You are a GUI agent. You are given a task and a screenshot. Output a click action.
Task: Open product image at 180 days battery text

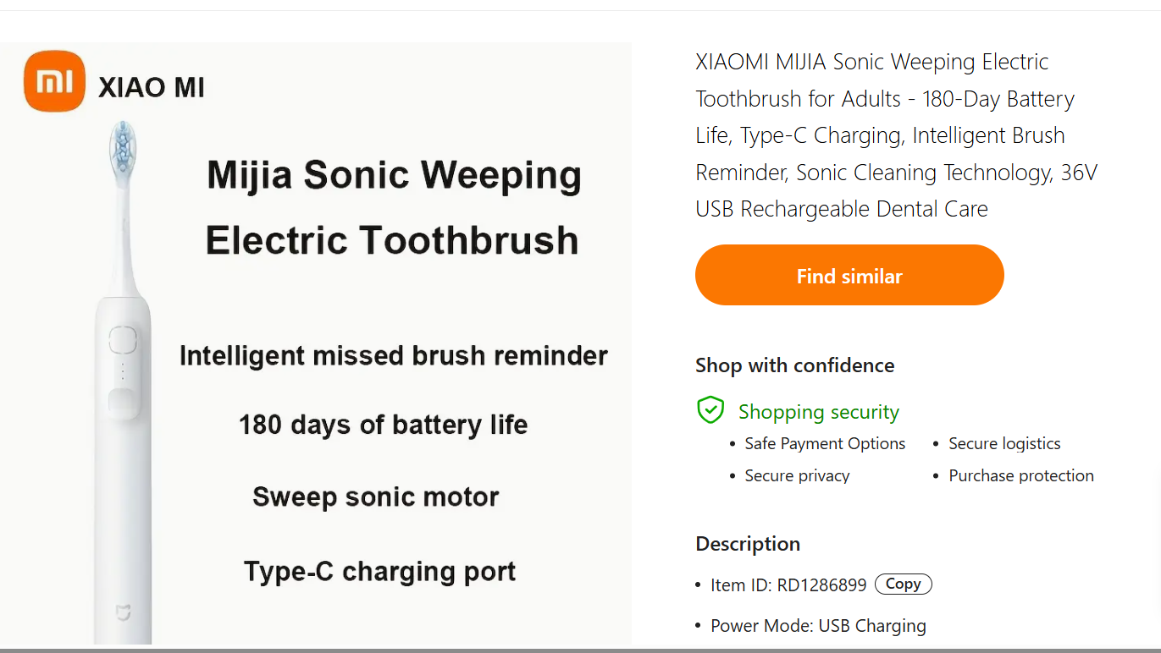point(383,424)
